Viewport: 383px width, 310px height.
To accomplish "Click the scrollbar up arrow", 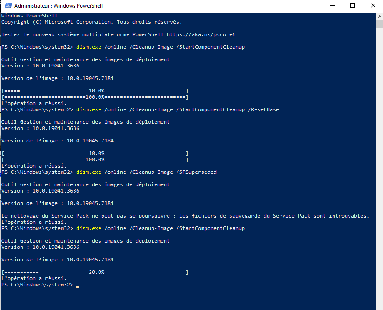I will coord(379,17).
